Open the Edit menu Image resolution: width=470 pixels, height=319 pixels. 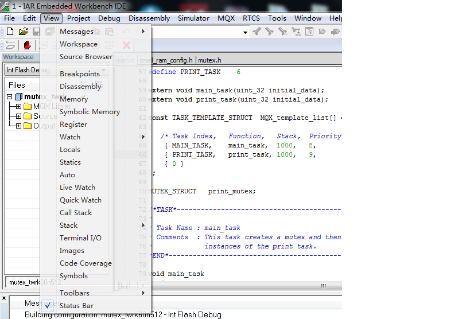pyautogui.click(x=29, y=18)
